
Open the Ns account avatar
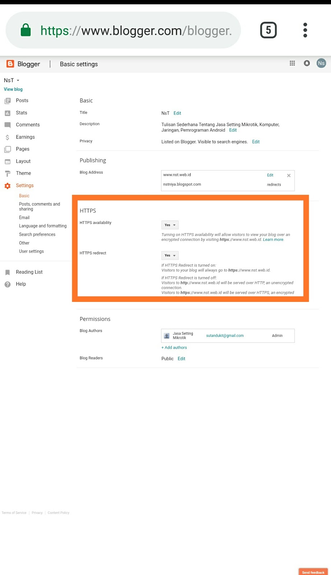click(x=321, y=63)
